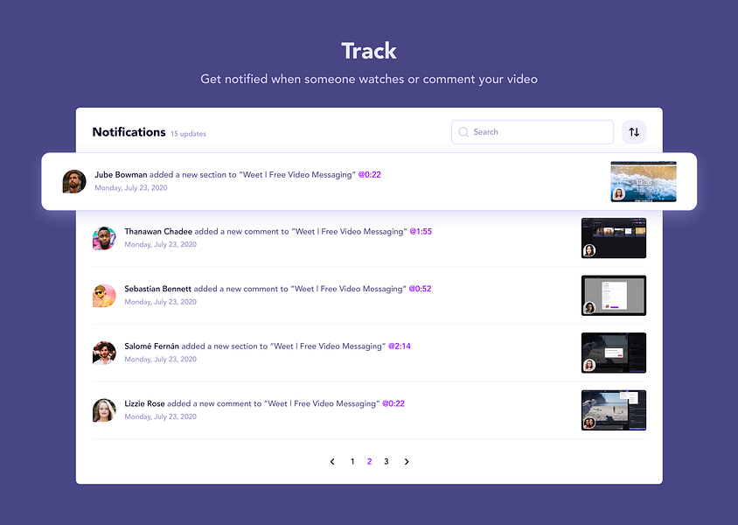
Task: Open Thanawan Chadee's video thumbnail
Action: [x=614, y=238]
